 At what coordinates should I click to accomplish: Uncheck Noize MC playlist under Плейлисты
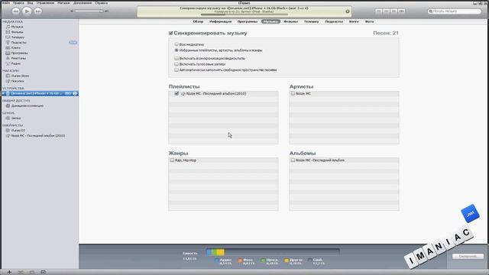176,93
